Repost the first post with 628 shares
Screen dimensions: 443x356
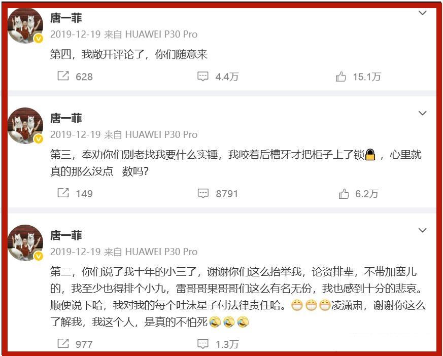point(75,76)
